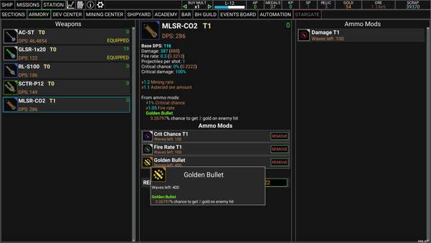The image size is (431, 243).
Task: Go to the Missions menu
Action: coord(28,5)
